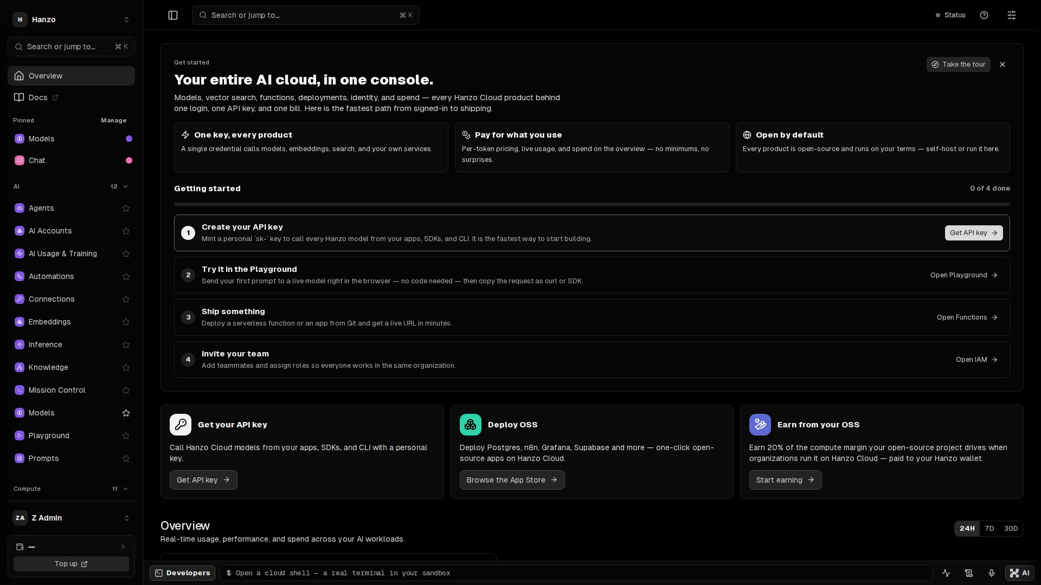Expand the Compute section chevron
Viewport: 1041px width, 585px height.
126,489
